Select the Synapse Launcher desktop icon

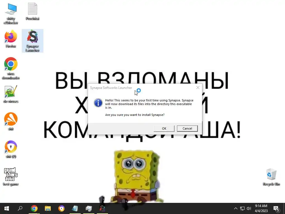33,41
